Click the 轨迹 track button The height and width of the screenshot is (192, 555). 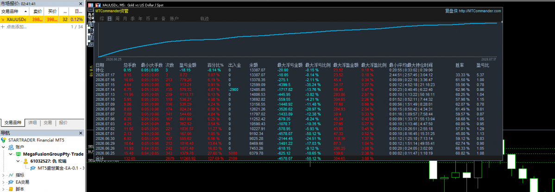click(x=204, y=19)
